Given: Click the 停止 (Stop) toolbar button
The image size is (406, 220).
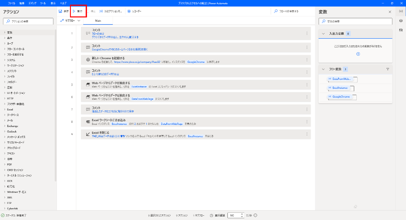Looking at the screenshot, I should [91, 11].
